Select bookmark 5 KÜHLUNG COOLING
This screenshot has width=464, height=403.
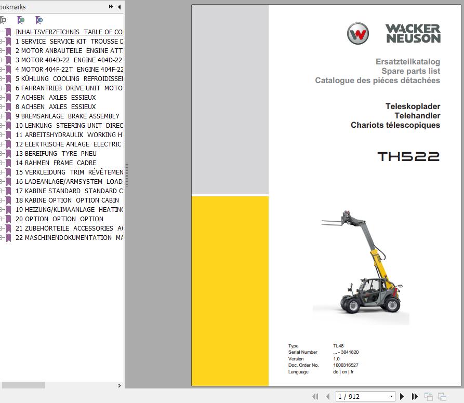[x=69, y=78]
